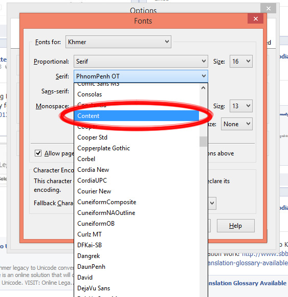Image resolution: width=288 pixels, height=297 pixels.
Task: Open the Fallback Character Encoding dropdown arrow
Action: [212, 203]
